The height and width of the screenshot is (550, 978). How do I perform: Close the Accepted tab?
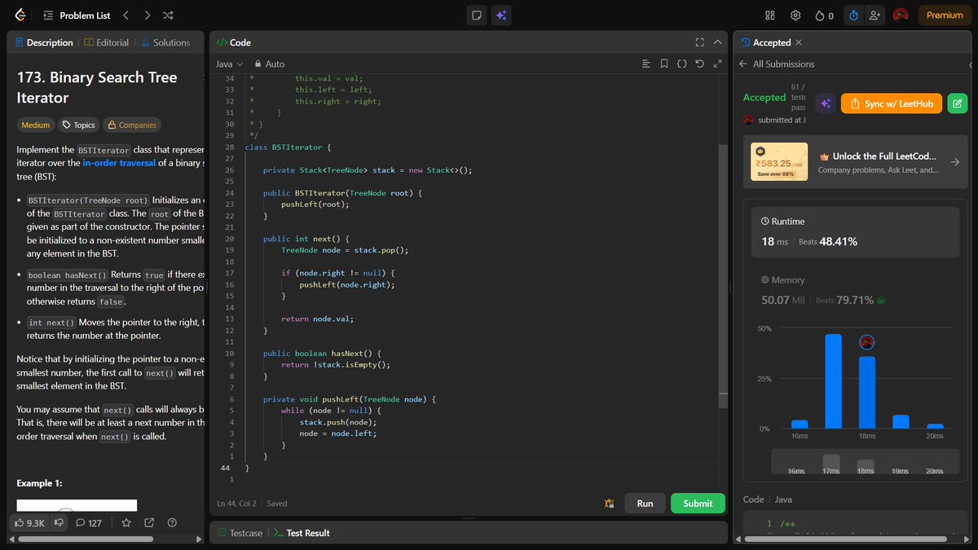coord(799,42)
